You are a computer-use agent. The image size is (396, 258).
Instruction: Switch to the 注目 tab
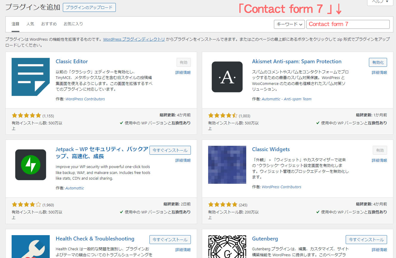tap(15, 24)
